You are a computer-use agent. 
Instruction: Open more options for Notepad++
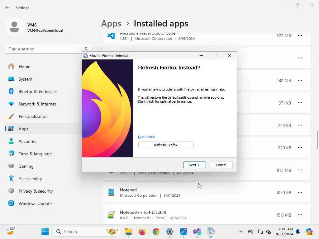[x=300, y=215]
